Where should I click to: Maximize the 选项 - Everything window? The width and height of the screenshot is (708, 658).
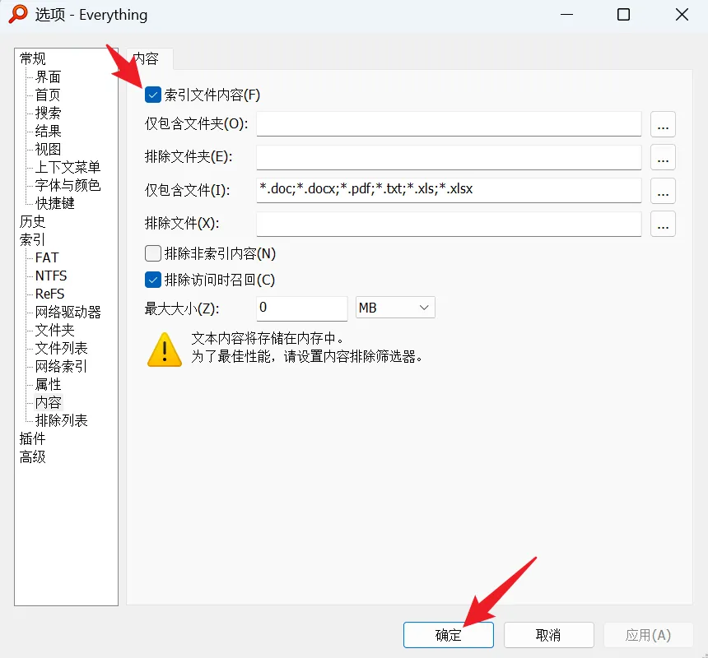click(623, 15)
